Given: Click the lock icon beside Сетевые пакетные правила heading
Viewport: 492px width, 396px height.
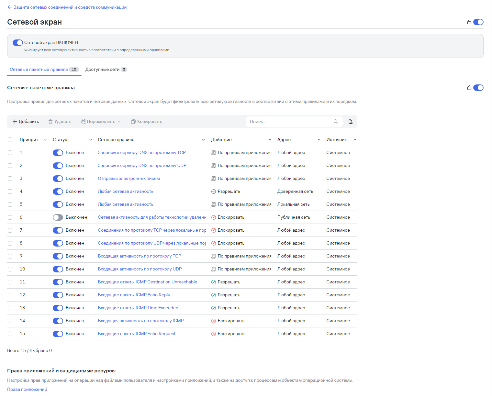Looking at the screenshot, I should click(x=469, y=88).
